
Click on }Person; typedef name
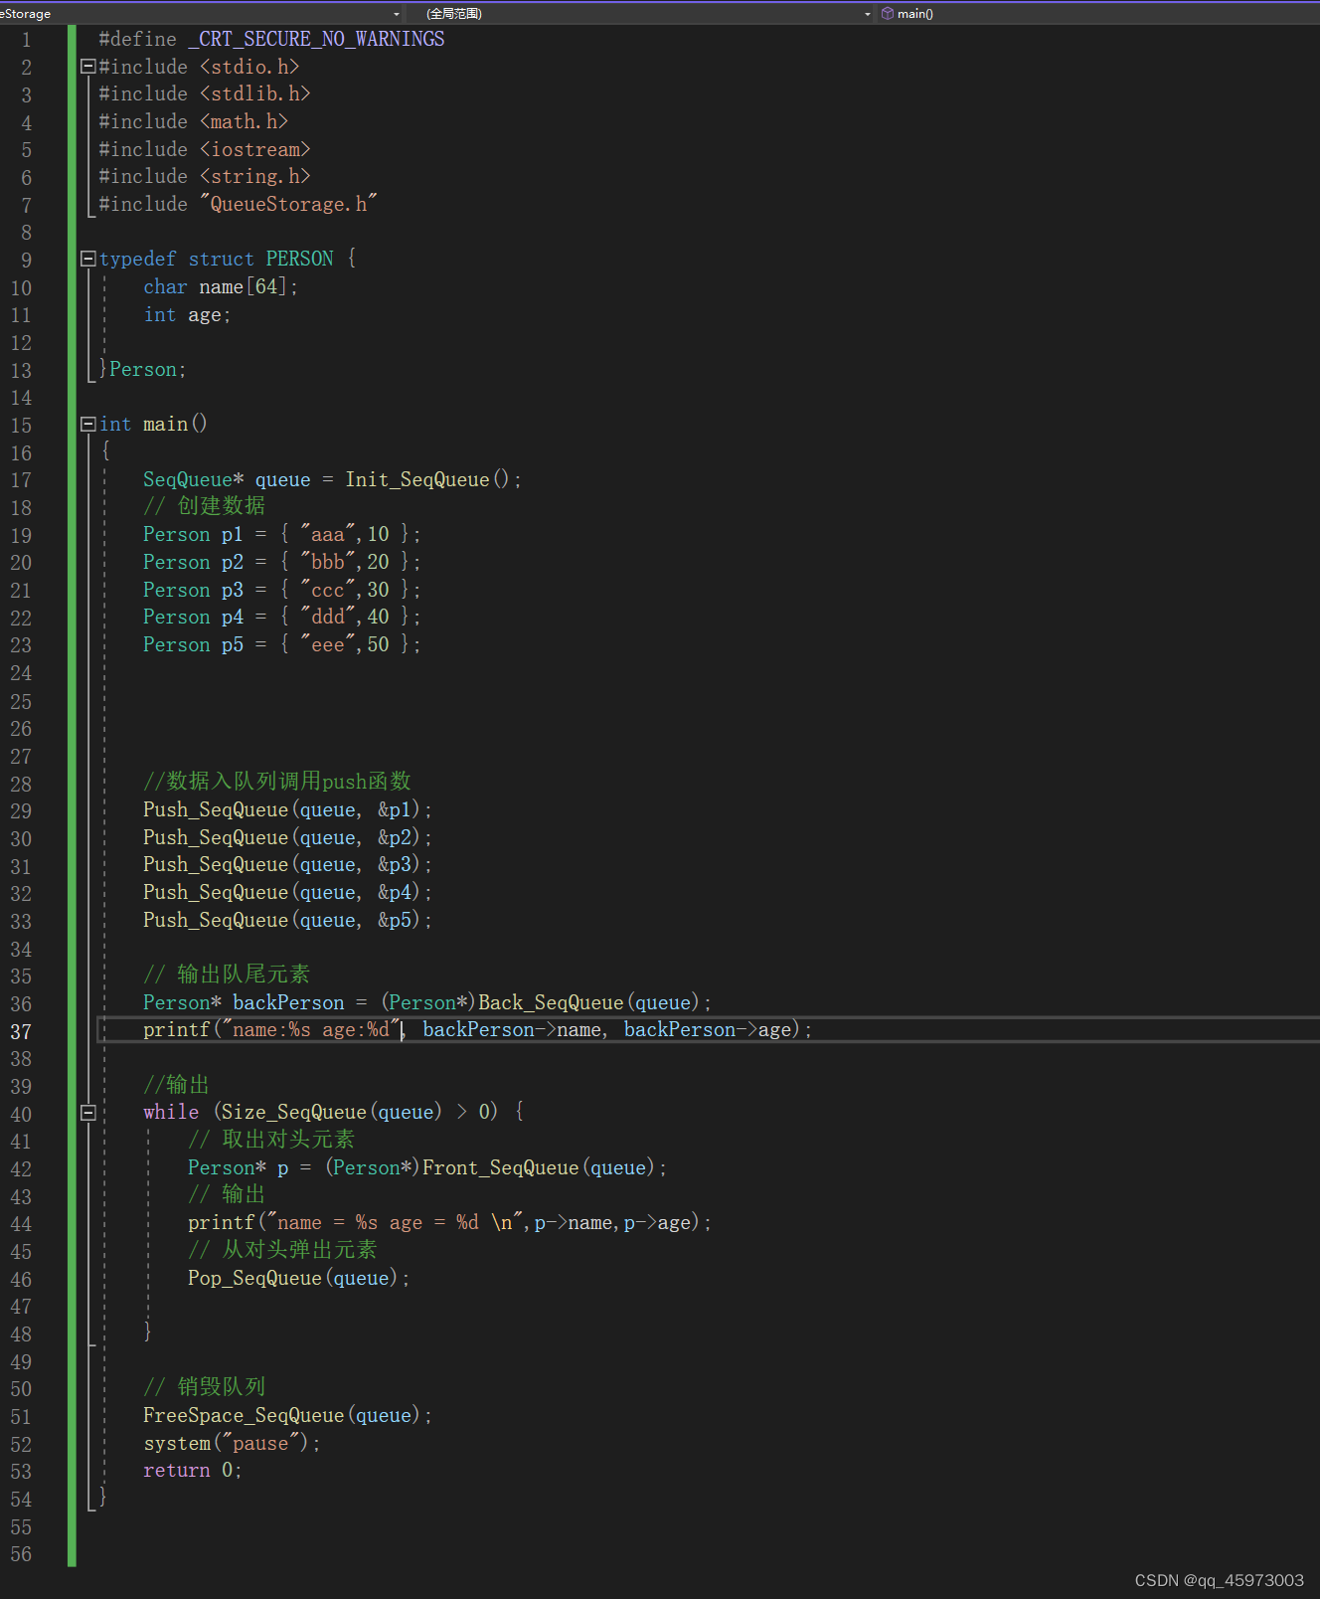[x=143, y=369]
